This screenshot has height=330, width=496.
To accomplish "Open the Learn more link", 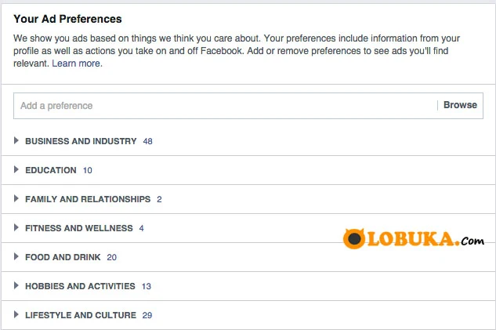I will (x=77, y=63).
